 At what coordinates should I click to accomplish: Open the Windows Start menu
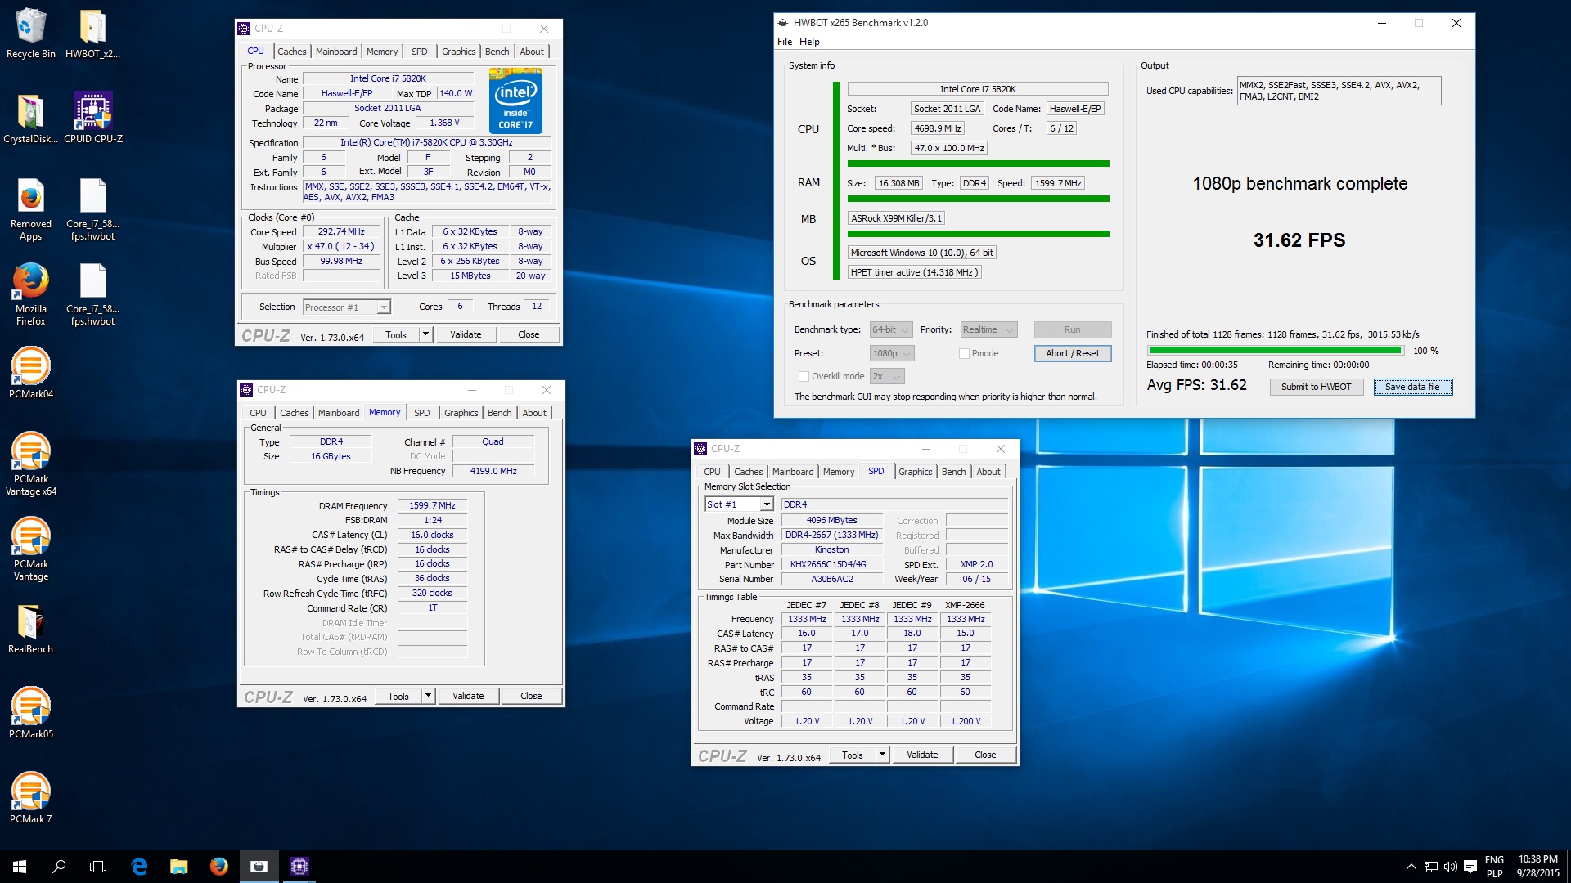[20, 867]
